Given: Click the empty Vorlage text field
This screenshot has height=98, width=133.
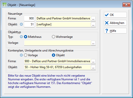Looking at the screenshot, I should click(57, 43).
